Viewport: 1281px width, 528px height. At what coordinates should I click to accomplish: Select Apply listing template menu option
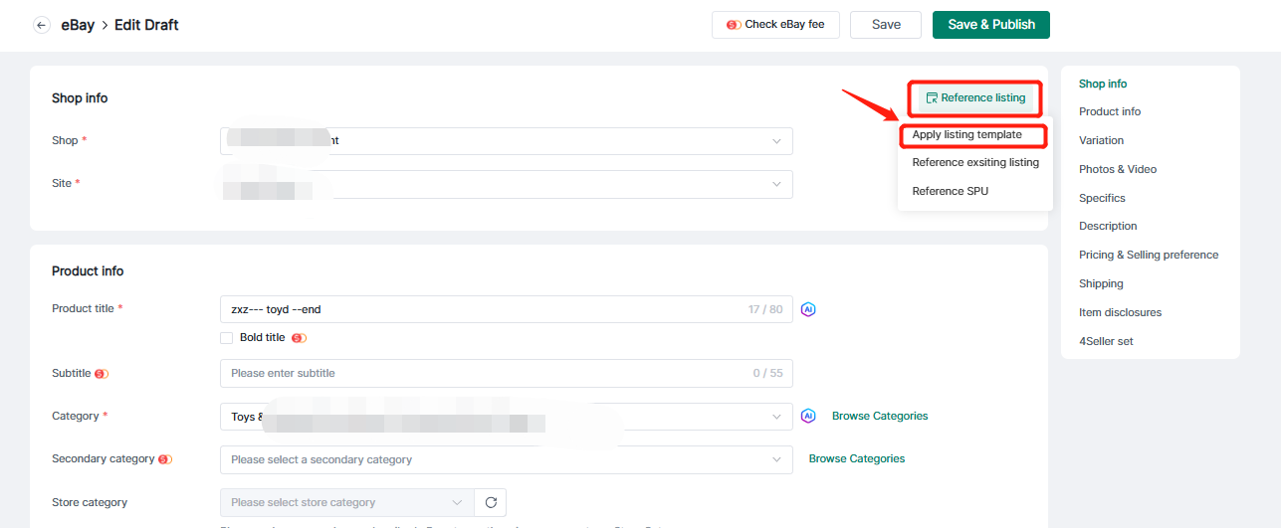point(966,134)
